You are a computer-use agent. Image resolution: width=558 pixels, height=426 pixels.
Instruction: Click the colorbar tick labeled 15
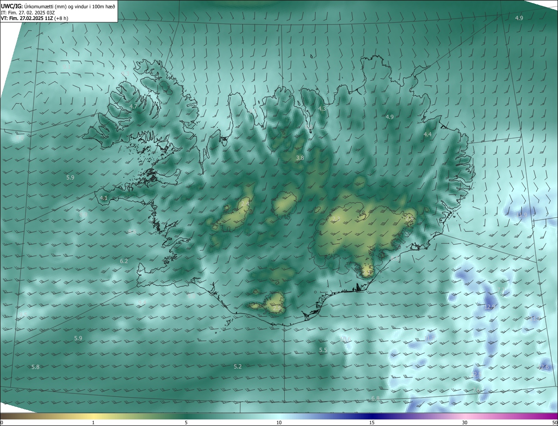click(x=372, y=423)
